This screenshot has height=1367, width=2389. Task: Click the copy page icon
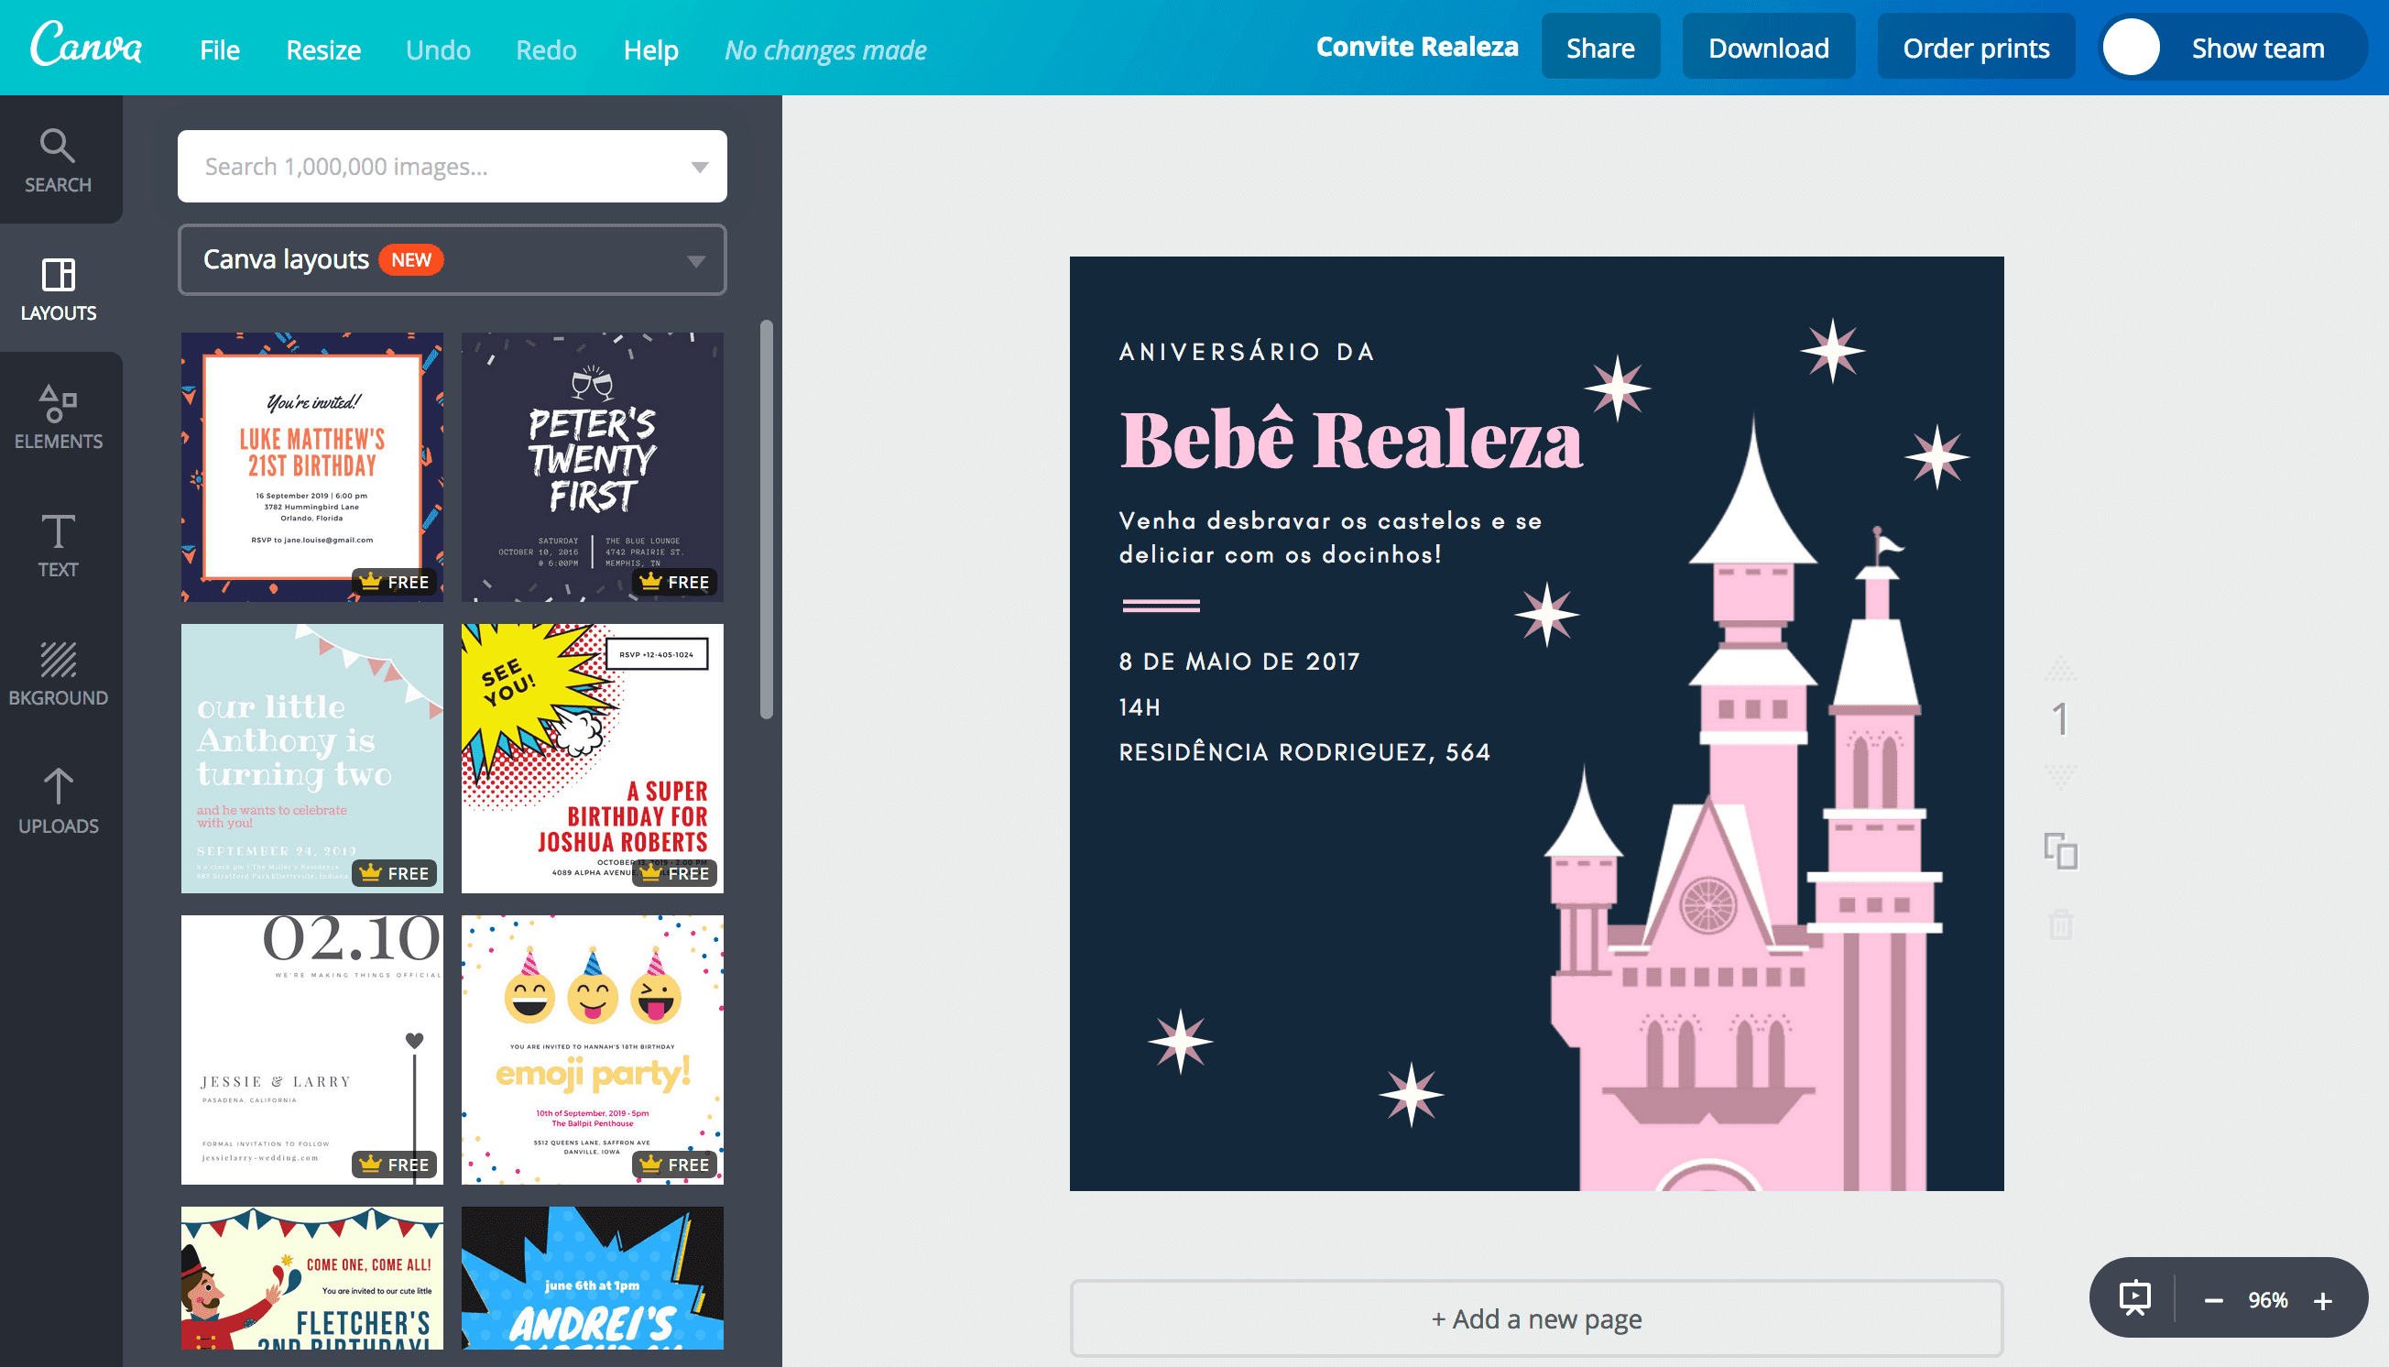(2060, 850)
